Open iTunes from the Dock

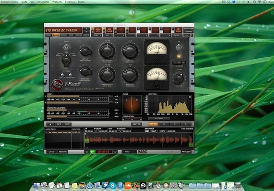tap(120, 186)
